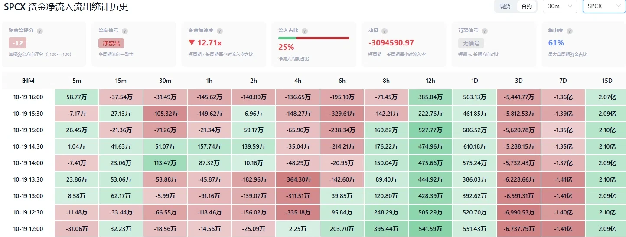Viewport: 626px width, 237px height.
Task: Click the -364.30万 cell
Action: 298,180
